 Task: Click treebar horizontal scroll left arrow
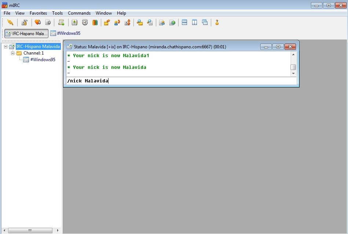(x=4, y=230)
